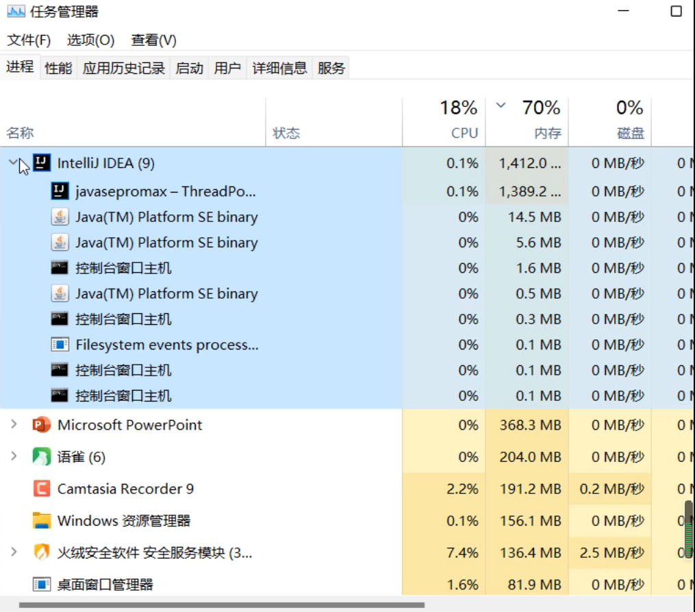This screenshot has width=695, height=612.
Task: Click the Microsoft PowerPoint icon
Action: coord(42,425)
